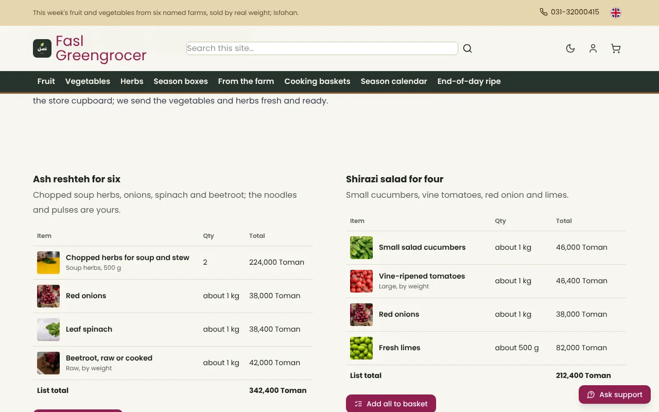Open Vine-ripened tomatoes product
659x412 pixels.
click(422, 276)
